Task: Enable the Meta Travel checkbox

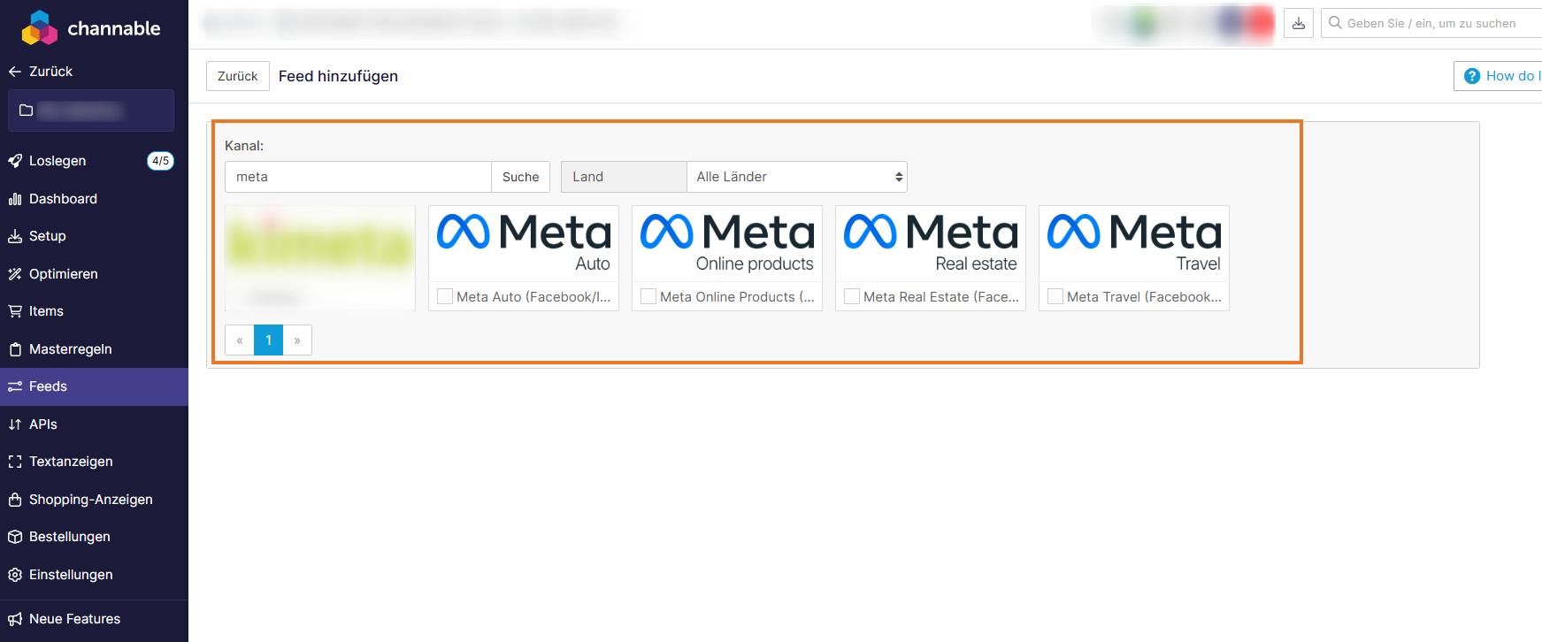Action: 1055,296
